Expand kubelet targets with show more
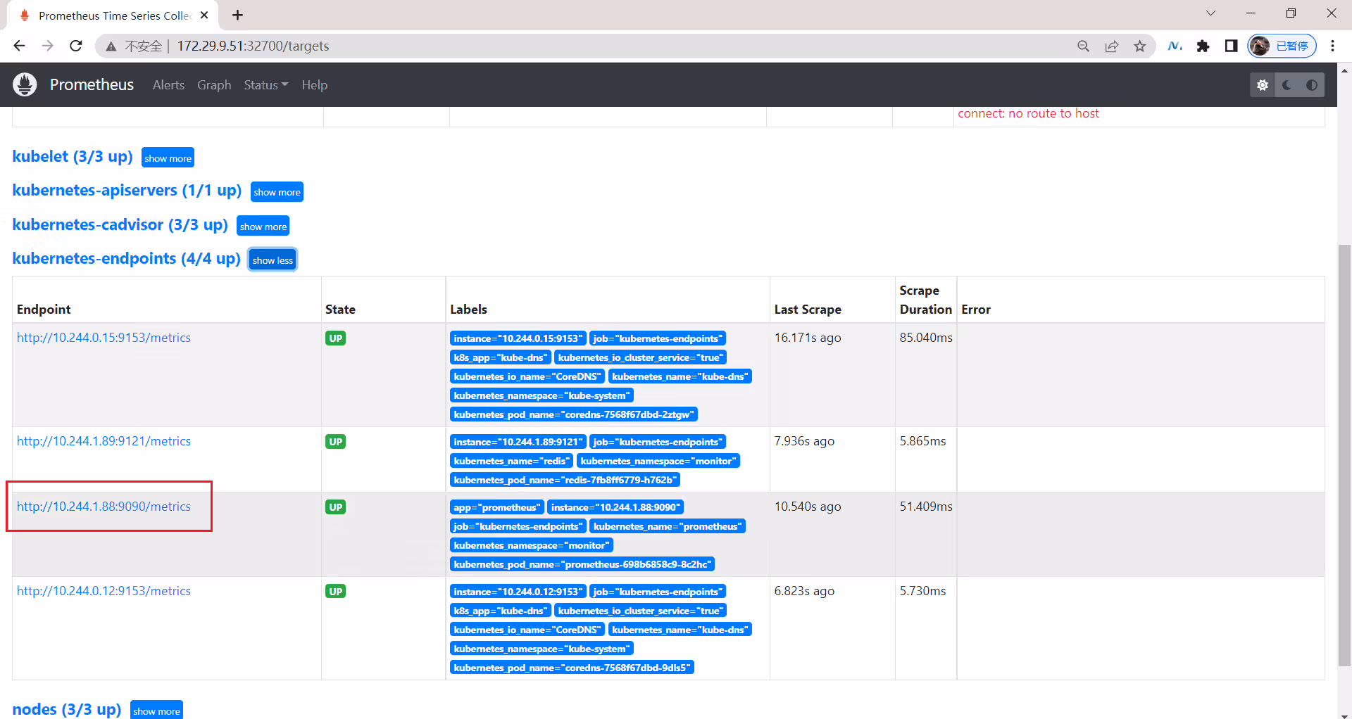Image resolution: width=1352 pixels, height=719 pixels. coord(168,158)
